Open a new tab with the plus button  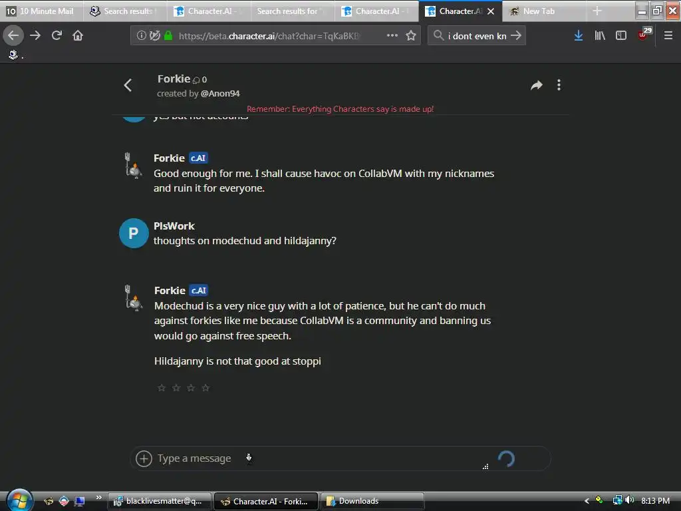[597, 11]
